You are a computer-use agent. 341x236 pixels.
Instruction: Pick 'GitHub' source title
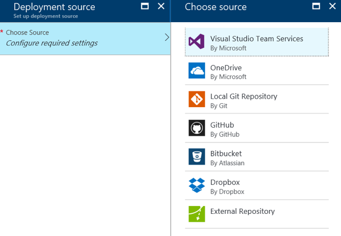222,125
